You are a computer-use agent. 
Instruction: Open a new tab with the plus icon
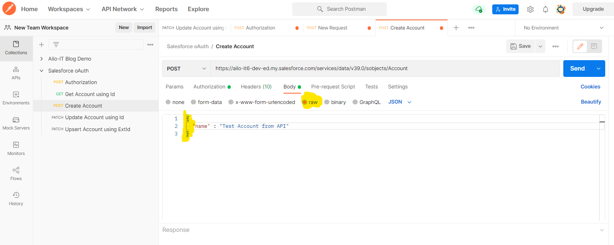[x=456, y=27]
